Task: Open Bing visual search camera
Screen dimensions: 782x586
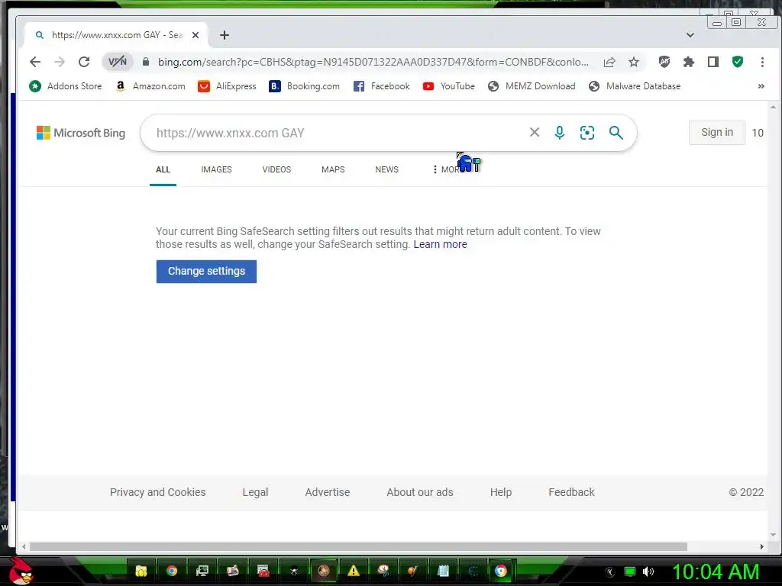Action: pos(587,133)
